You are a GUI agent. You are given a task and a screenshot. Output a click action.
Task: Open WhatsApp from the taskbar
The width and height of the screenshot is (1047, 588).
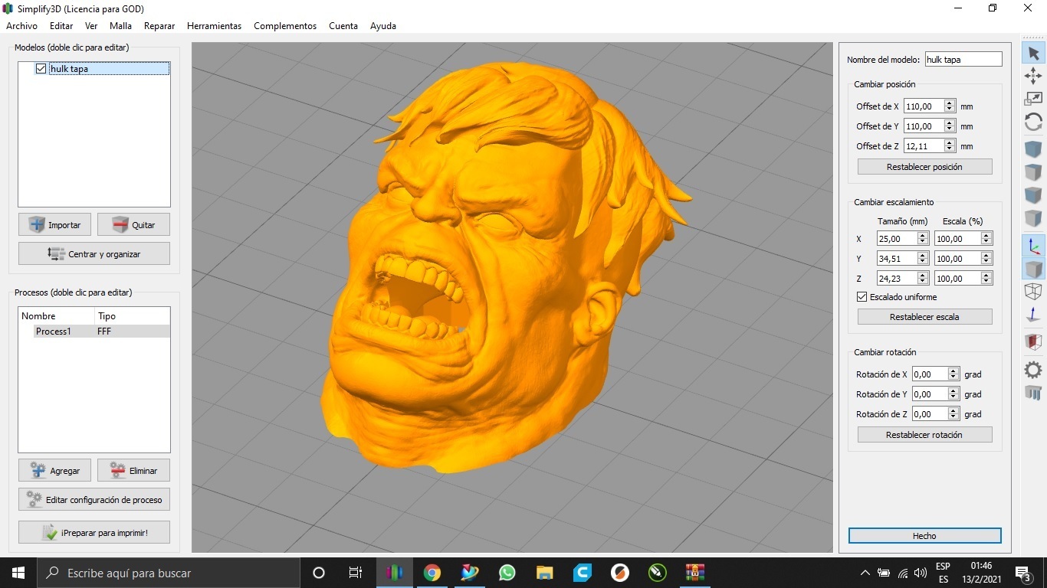click(x=507, y=572)
